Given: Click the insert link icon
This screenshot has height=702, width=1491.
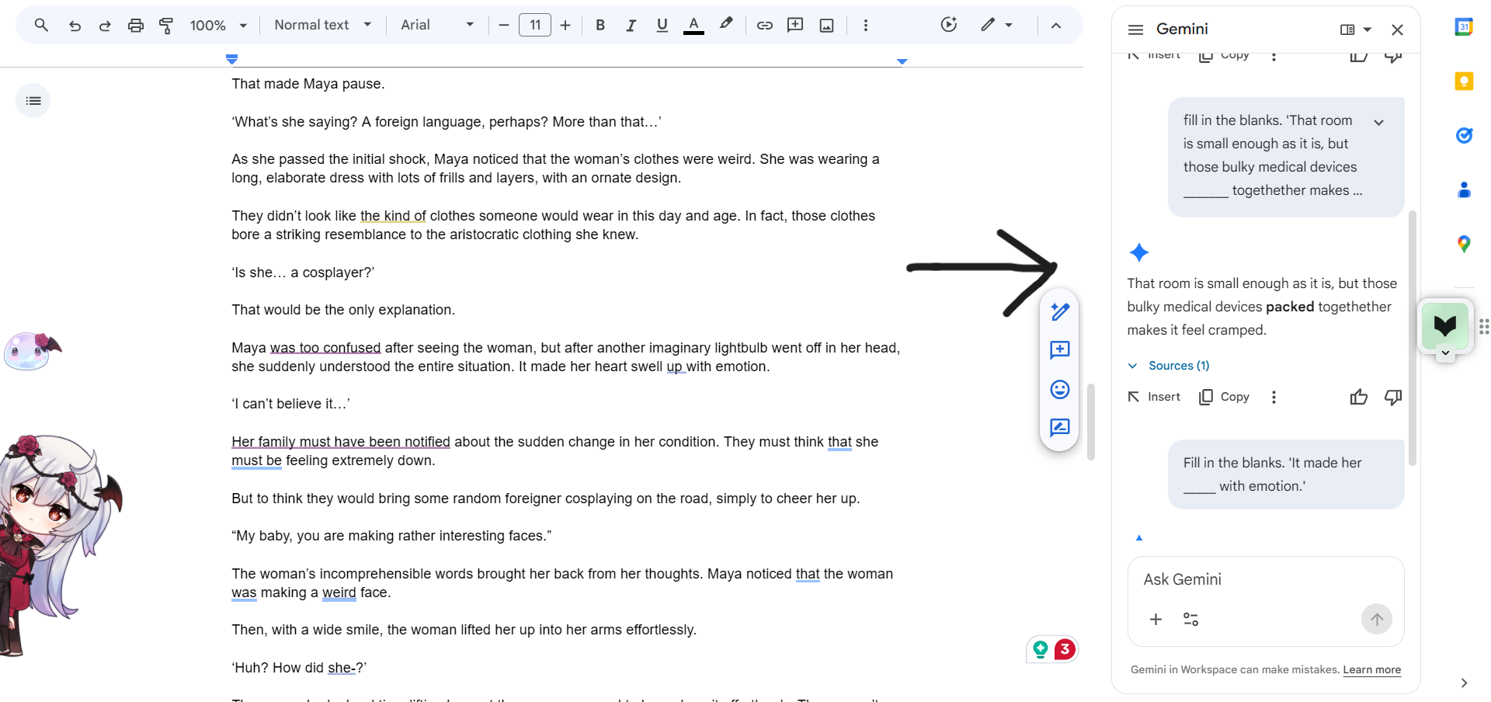Looking at the screenshot, I should (x=764, y=26).
